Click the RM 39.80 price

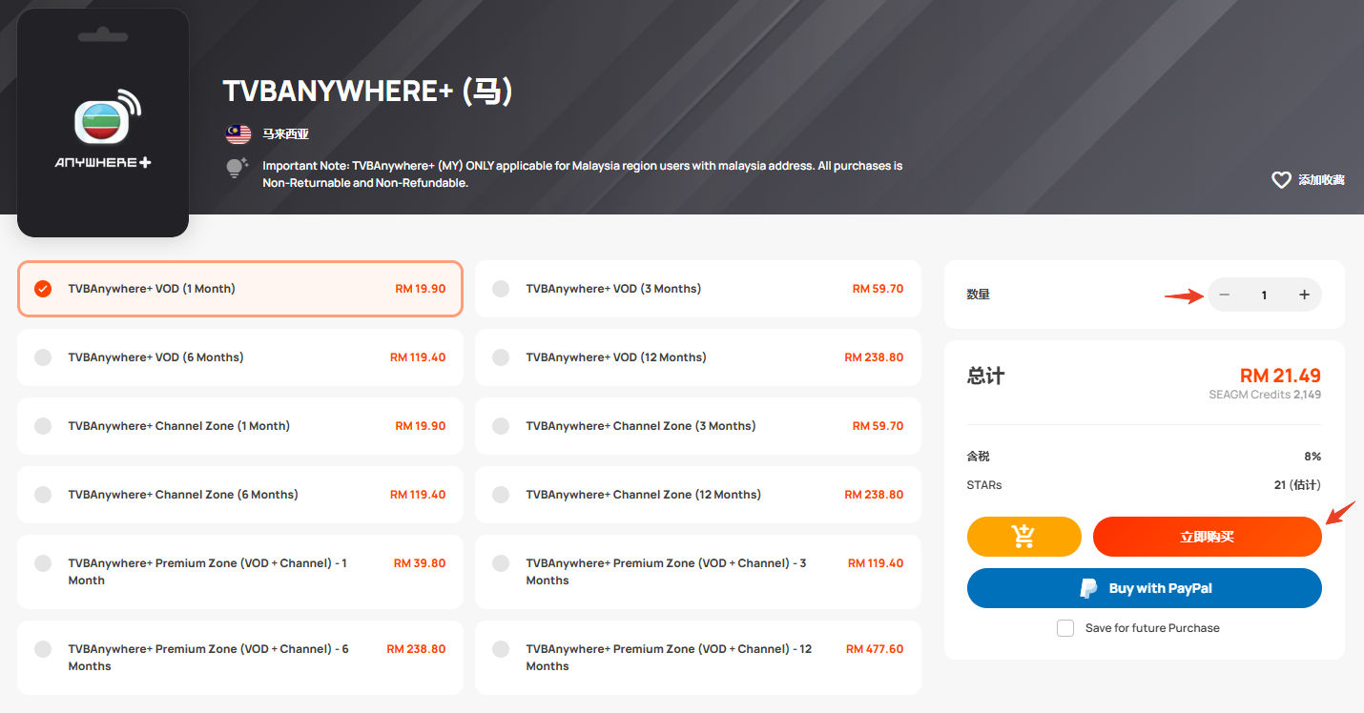click(x=420, y=563)
